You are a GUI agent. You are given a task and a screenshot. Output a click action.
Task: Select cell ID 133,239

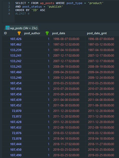pos(16,50)
